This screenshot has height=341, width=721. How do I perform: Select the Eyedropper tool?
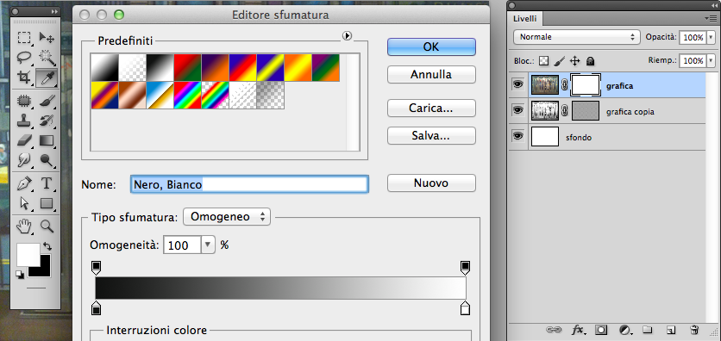tap(47, 77)
